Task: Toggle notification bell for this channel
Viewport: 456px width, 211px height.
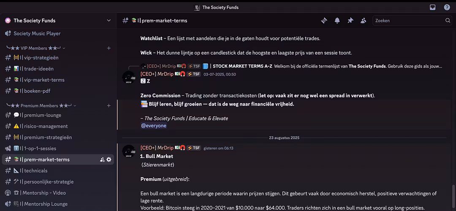Action: tap(337, 20)
